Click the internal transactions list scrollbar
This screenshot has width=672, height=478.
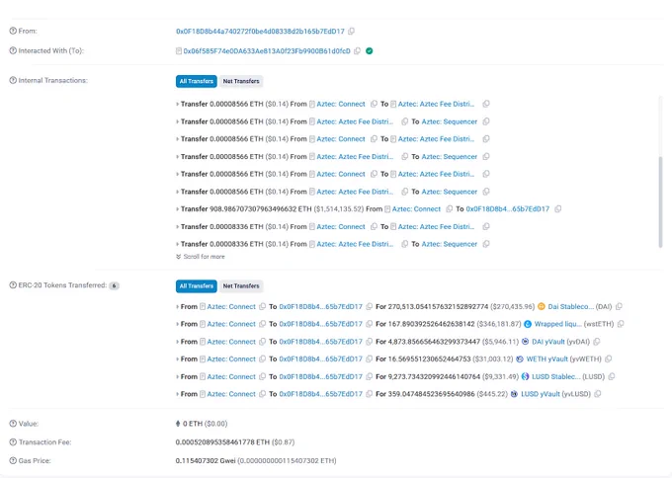pyautogui.click(x=660, y=201)
